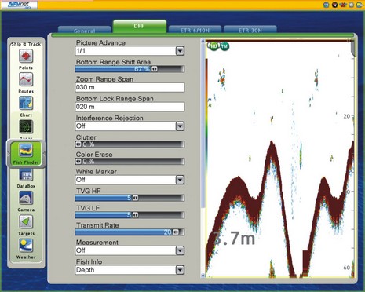Image resolution: width=365 pixels, height=292 pixels.
Task: Open the Radar settings icon
Action: [x=26, y=126]
